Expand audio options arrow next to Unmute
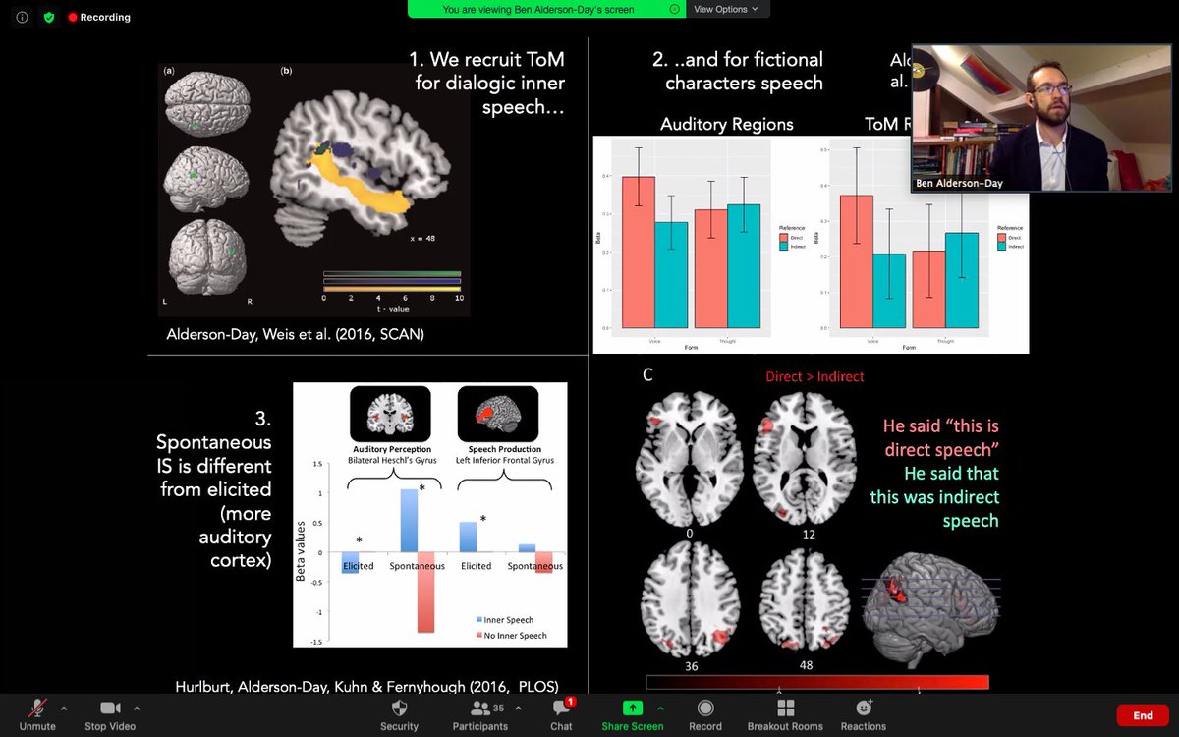 click(x=64, y=708)
